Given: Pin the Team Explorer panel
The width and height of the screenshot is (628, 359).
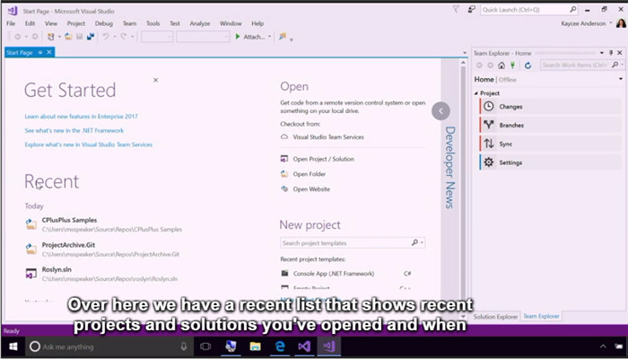Looking at the screenshot, I should (611, 53).
